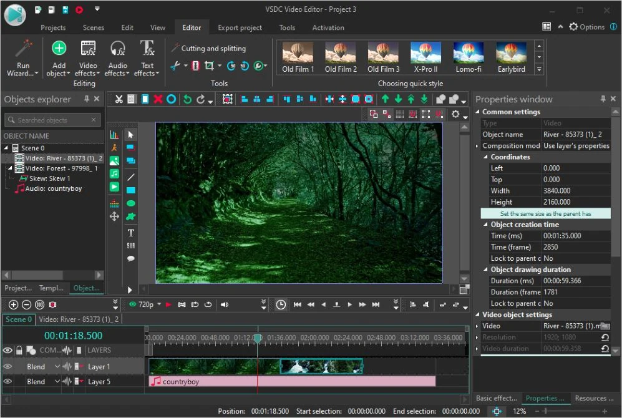This screenshot has height=418, width=622.
Task: Collapse the Scene 0 tree item
Action: 6,148
